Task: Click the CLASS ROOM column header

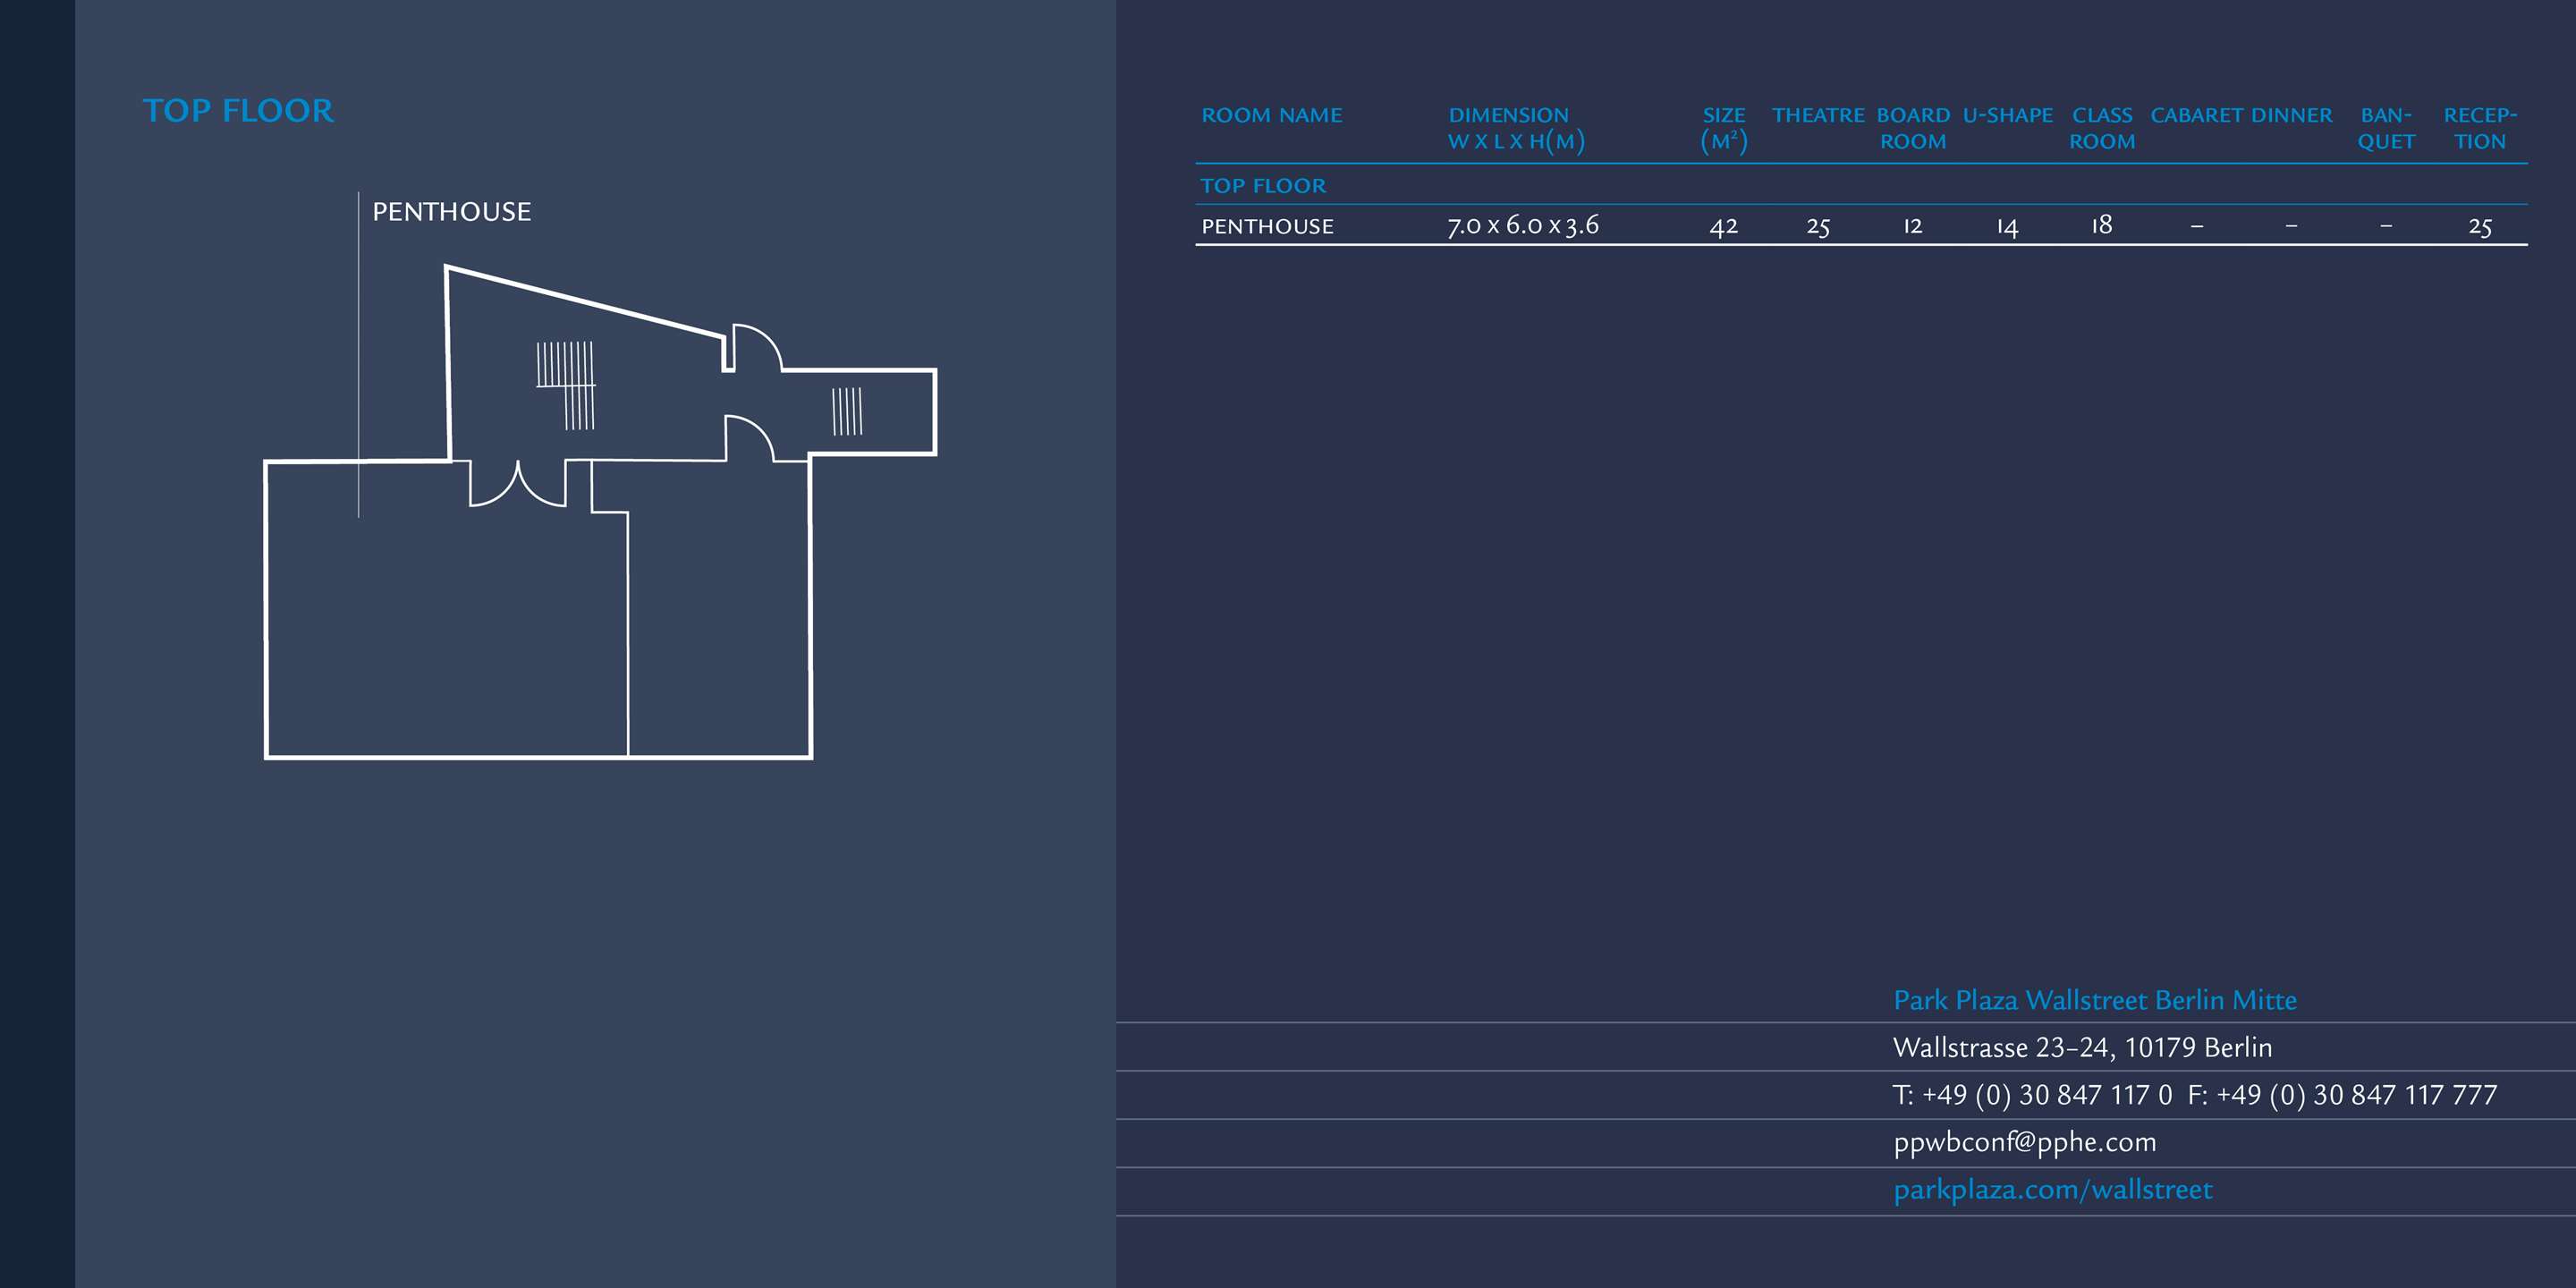Action: tap(2102, 128)
